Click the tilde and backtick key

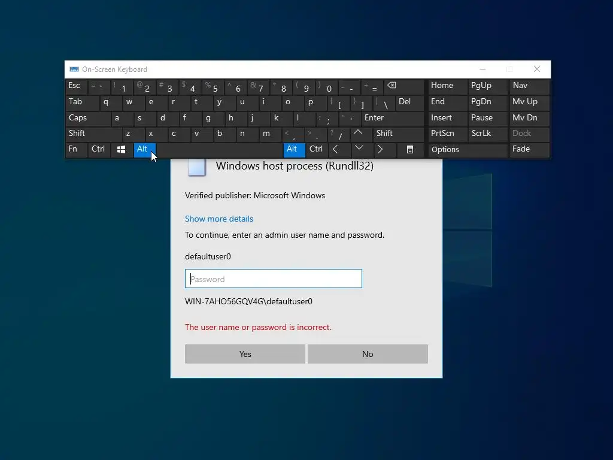(99, 87)
